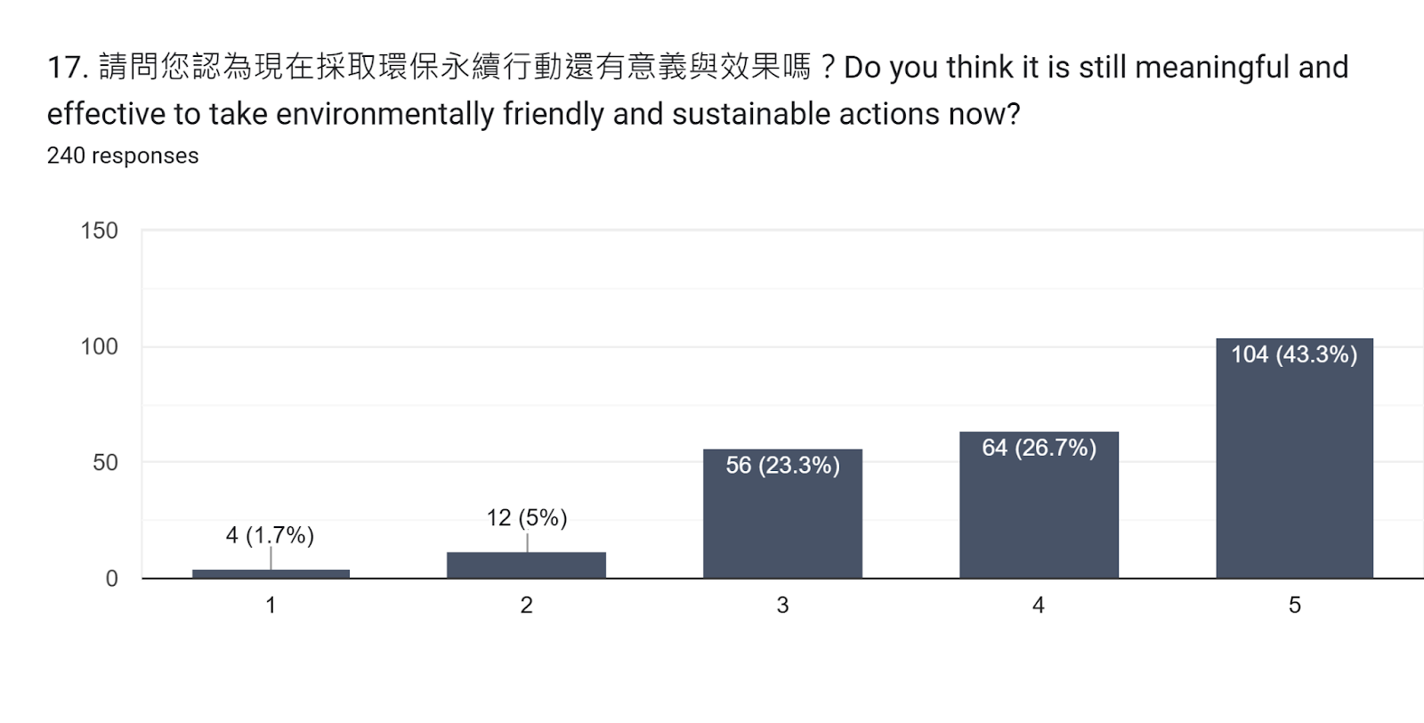Viewport: 1424px width, 723px height.
Task: Click the y-axis value 50
Action: click(105, 462)
